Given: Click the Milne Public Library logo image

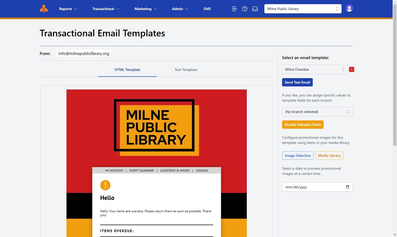Looking at the screenshot, I should [156, 127].
